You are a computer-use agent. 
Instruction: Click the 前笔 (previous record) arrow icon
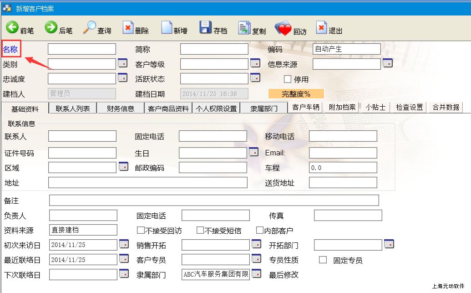(x=12, y=28)
